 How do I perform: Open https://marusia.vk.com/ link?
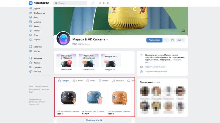[x=155, y=67]
